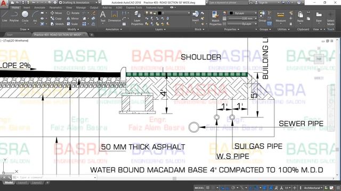Click the ViewCube TOP face
The width and height of the screenshot is (341, 191).
click(319, 59)
